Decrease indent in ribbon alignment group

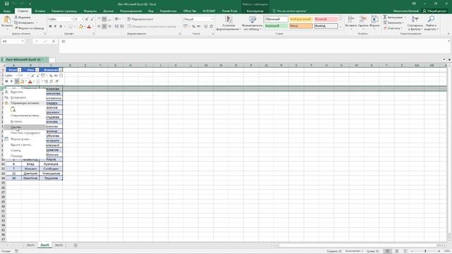pos(117,26)
